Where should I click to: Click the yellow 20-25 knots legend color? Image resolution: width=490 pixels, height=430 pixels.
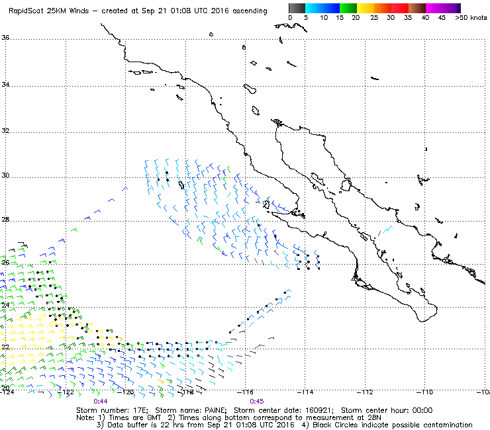(366, 8)
